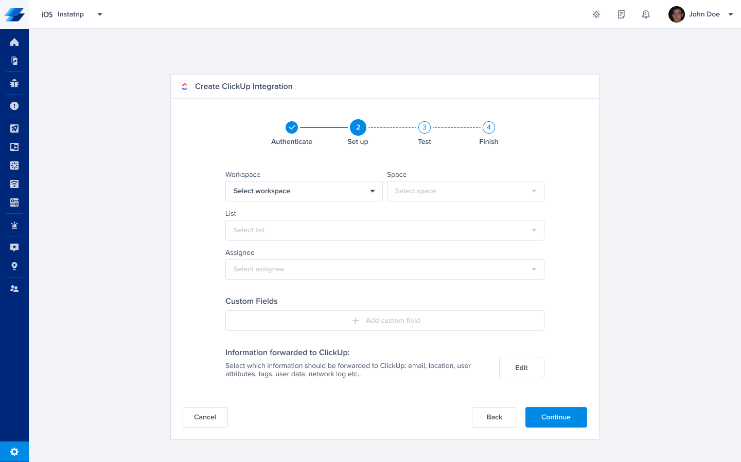The height and width of the screenshot is (462, 741).
Task: Click the ClickUp logo in dialog header
Action: pyautogui.click(x=185, y=86)
